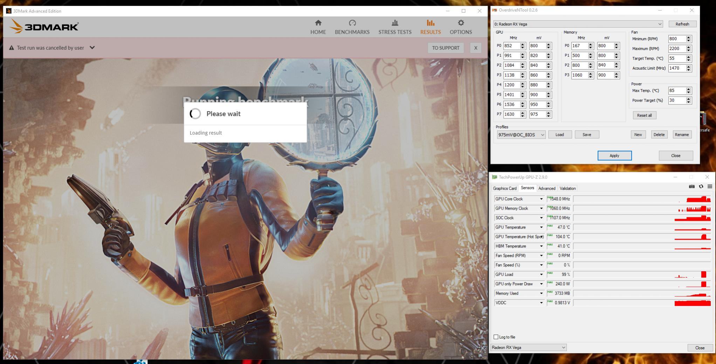Click Reset all in OverdriveNTool

coord(644,115)
